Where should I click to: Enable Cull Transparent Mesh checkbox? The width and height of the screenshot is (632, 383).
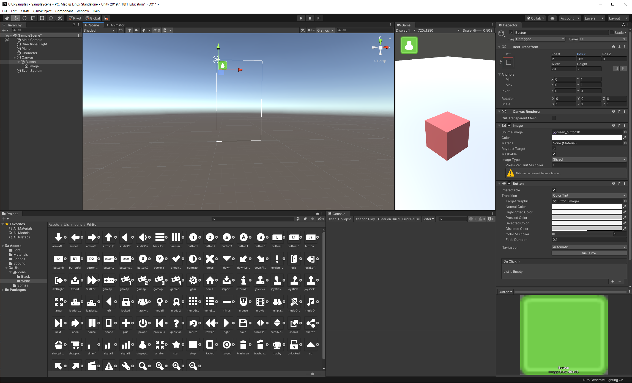click(554, 118)
